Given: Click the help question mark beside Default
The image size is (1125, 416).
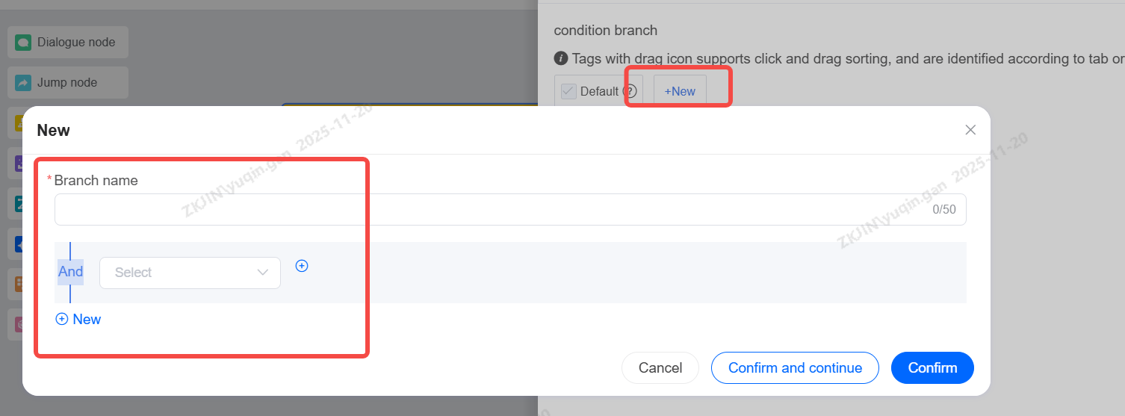Looking at the screenshot, I should coord(630,91).
